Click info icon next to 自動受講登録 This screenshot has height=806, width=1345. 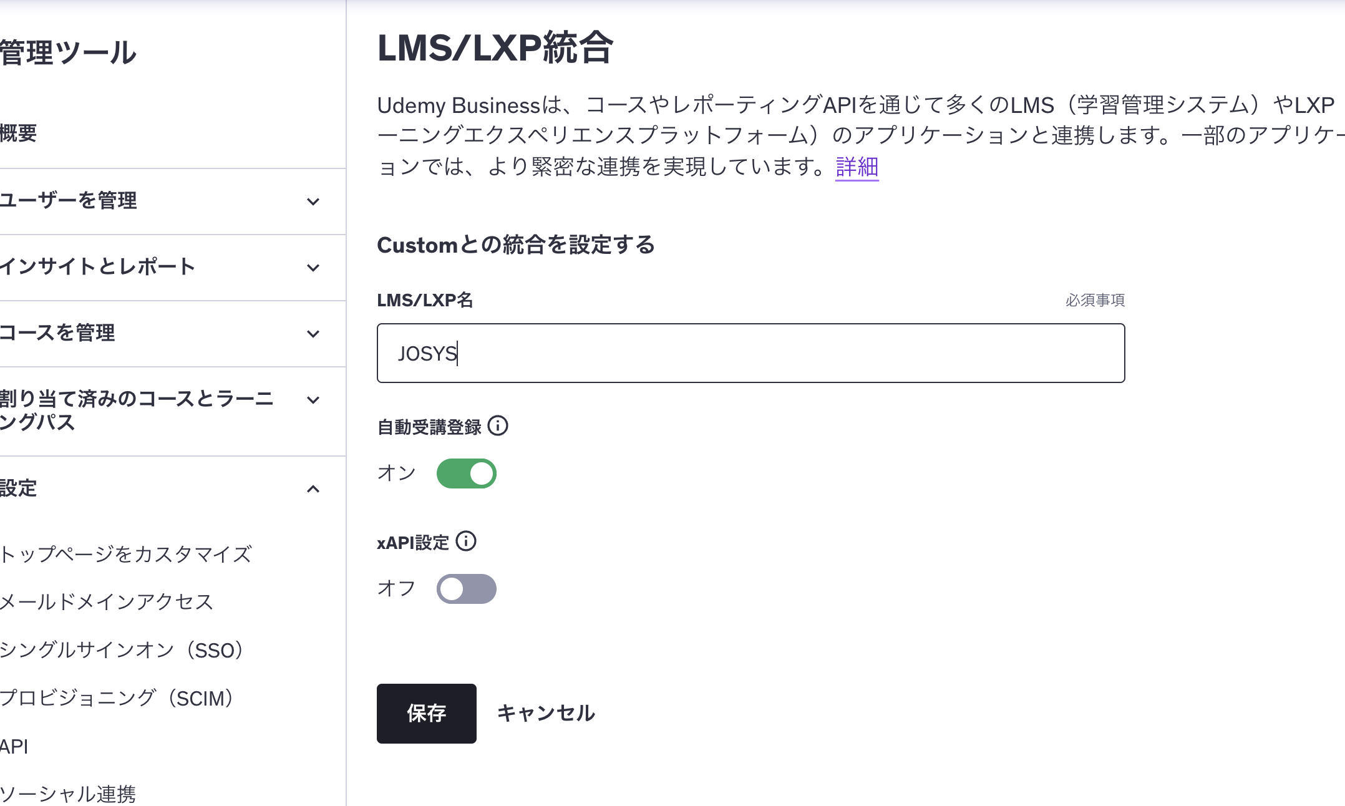[x=498, y=426]
